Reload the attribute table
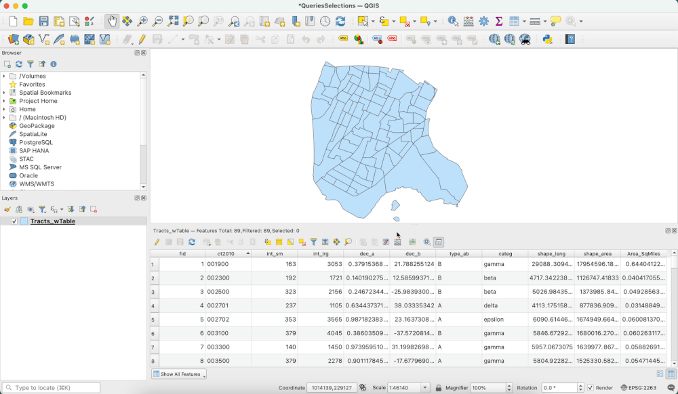 [192, 242]
